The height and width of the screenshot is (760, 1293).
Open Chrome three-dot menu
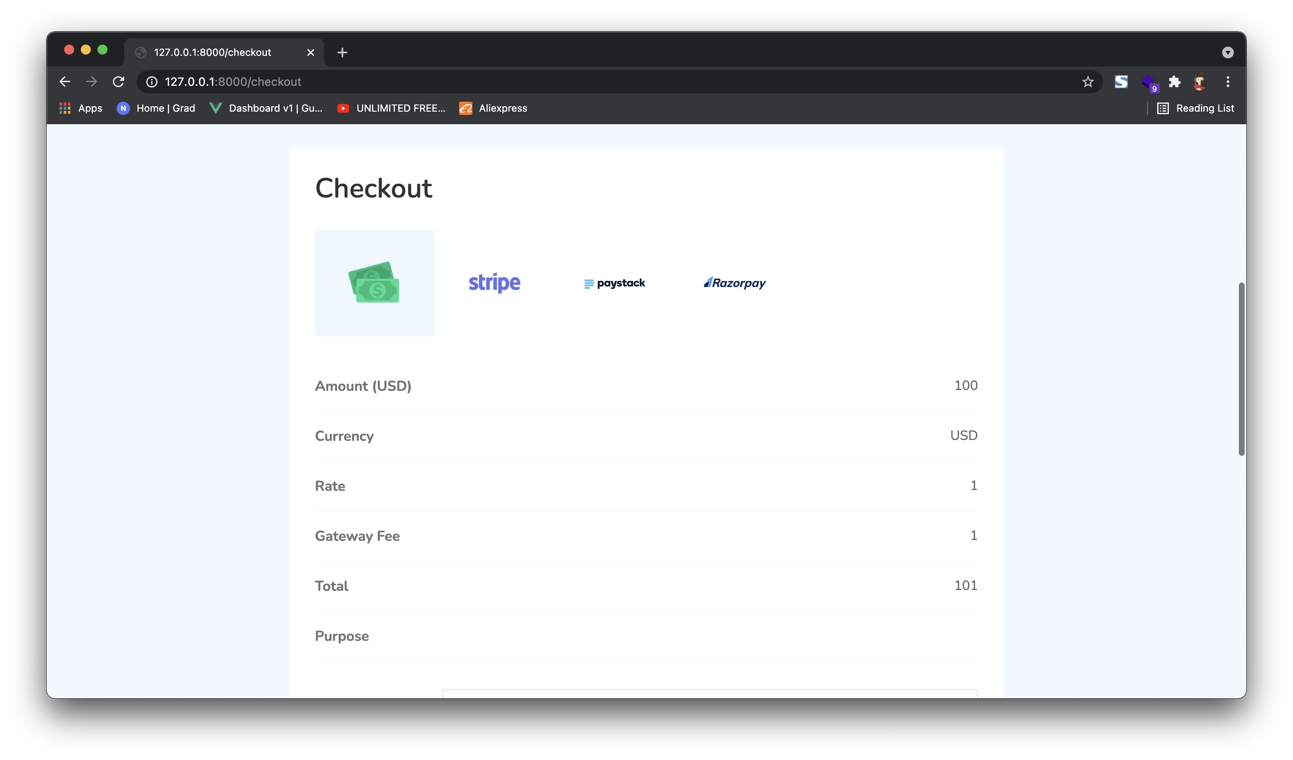[1227, 82]
